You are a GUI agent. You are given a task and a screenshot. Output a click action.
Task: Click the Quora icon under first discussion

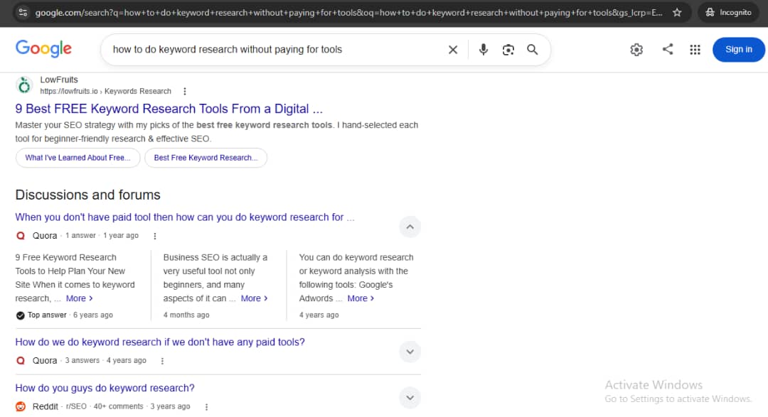click(21, 235)
